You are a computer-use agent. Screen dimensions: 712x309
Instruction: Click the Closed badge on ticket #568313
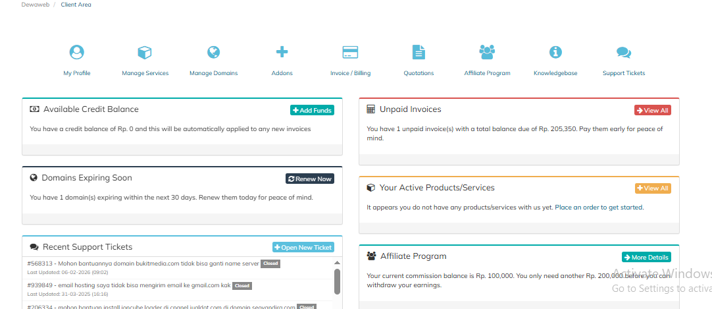(270, 264)
